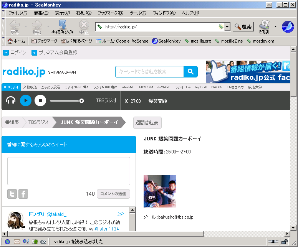Open the Back button history dropdown arrow
298x247 pixels.
26,26
